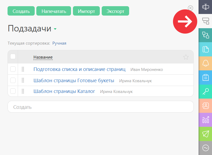Check the Готовые букеты task checkbox
Image resolution: width=212 pixels, height=155 pixels.
13,80
